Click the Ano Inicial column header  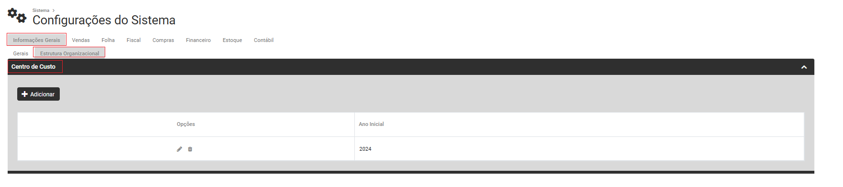[372, 124]
